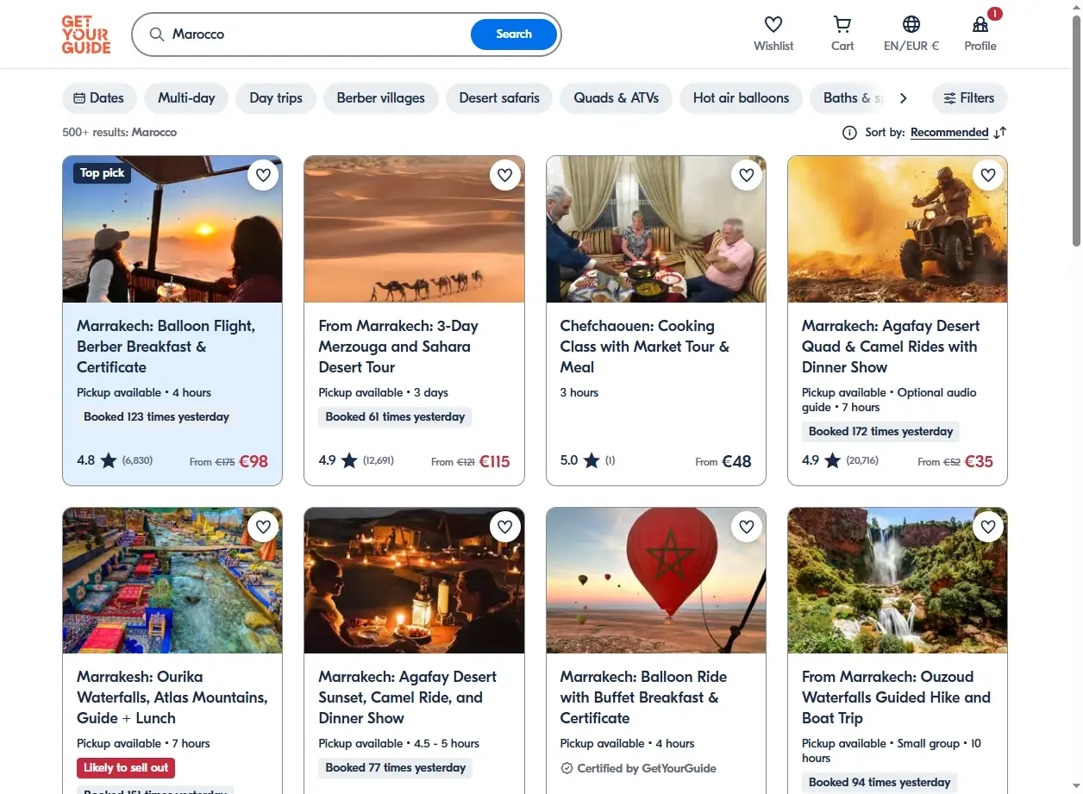Click the Top pick badge
The height and width of the screenshot is (794, 1083).
[102, 173]
